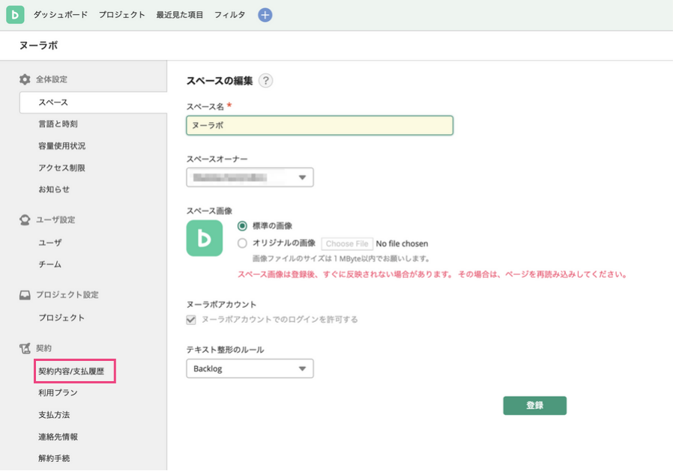The image size is (673, 471).
Task: Click the スペースの編集 heading
Action: point(220,81)
